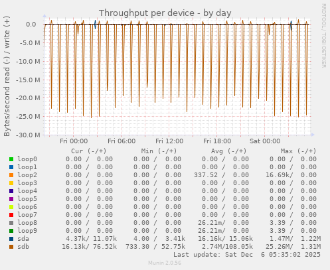This screenshot has height=270, width=330.
Task: Click sdb average value 2.74M/108.05k
Action: pyautogui.click(x=227, y=247)
